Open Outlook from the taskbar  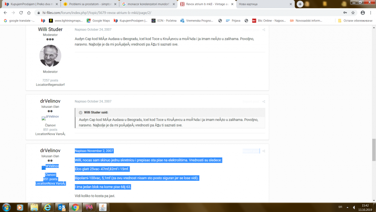(61, 207)
